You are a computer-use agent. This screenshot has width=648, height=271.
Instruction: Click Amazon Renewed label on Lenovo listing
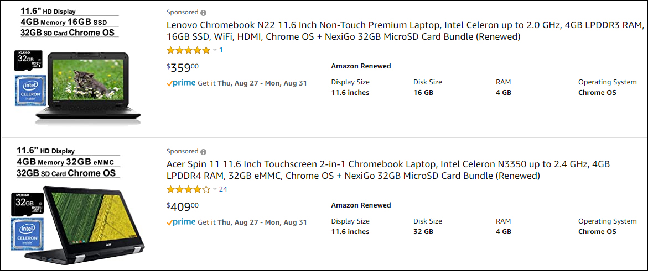pos(361,66)
